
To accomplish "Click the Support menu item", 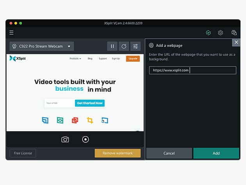I will [103, 59].
